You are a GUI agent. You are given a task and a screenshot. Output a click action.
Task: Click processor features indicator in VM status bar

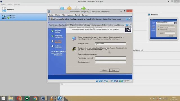[x=117, y=81]
